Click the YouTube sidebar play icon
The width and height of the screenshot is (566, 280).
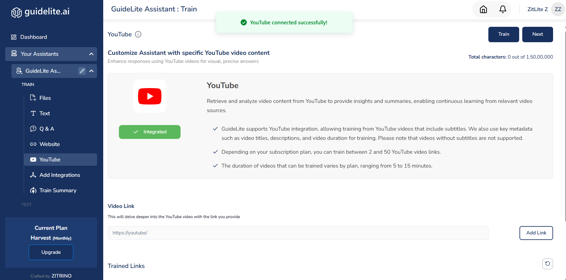pos(33,160)
